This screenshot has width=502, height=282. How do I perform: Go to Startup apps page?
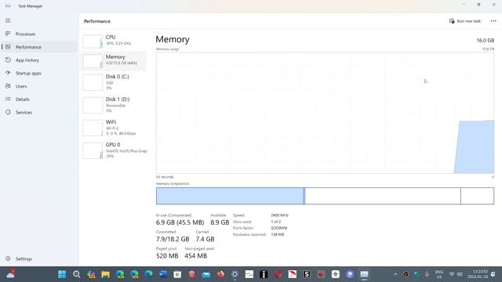coord(38,73)
